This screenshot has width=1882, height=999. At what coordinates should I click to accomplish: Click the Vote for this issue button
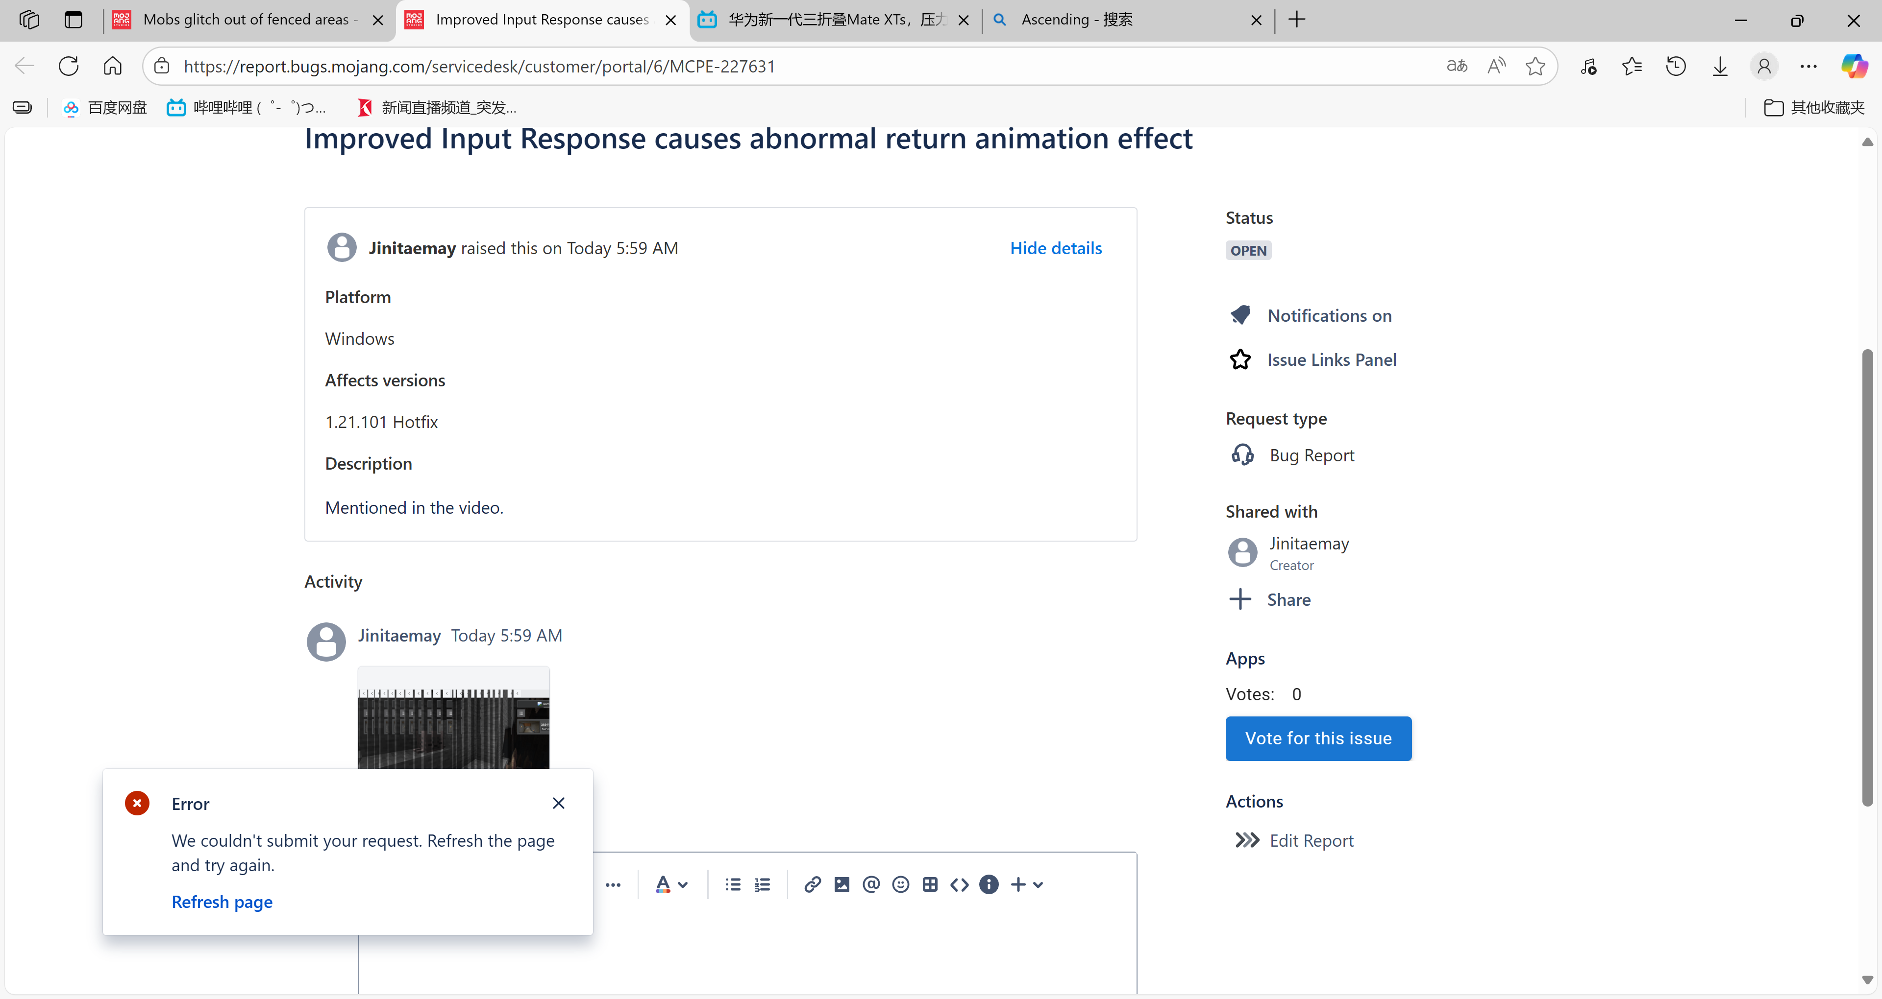(x=1317, y=738)
